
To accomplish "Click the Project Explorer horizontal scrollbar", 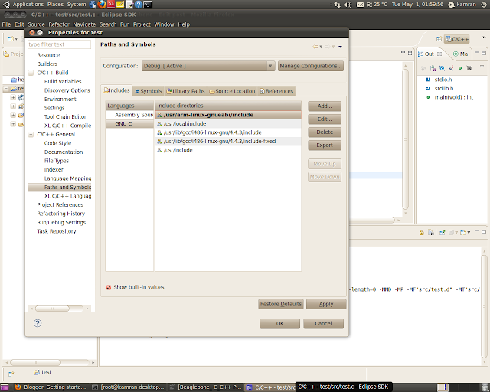I will click(x=50, y=363).
